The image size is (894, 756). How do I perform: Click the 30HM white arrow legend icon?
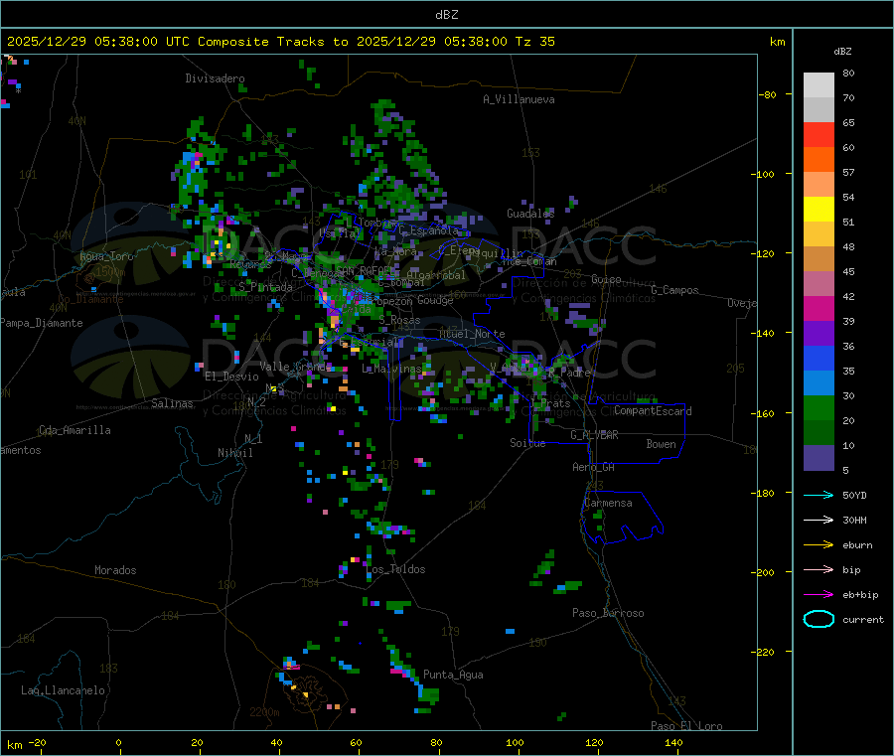point(819,520)
